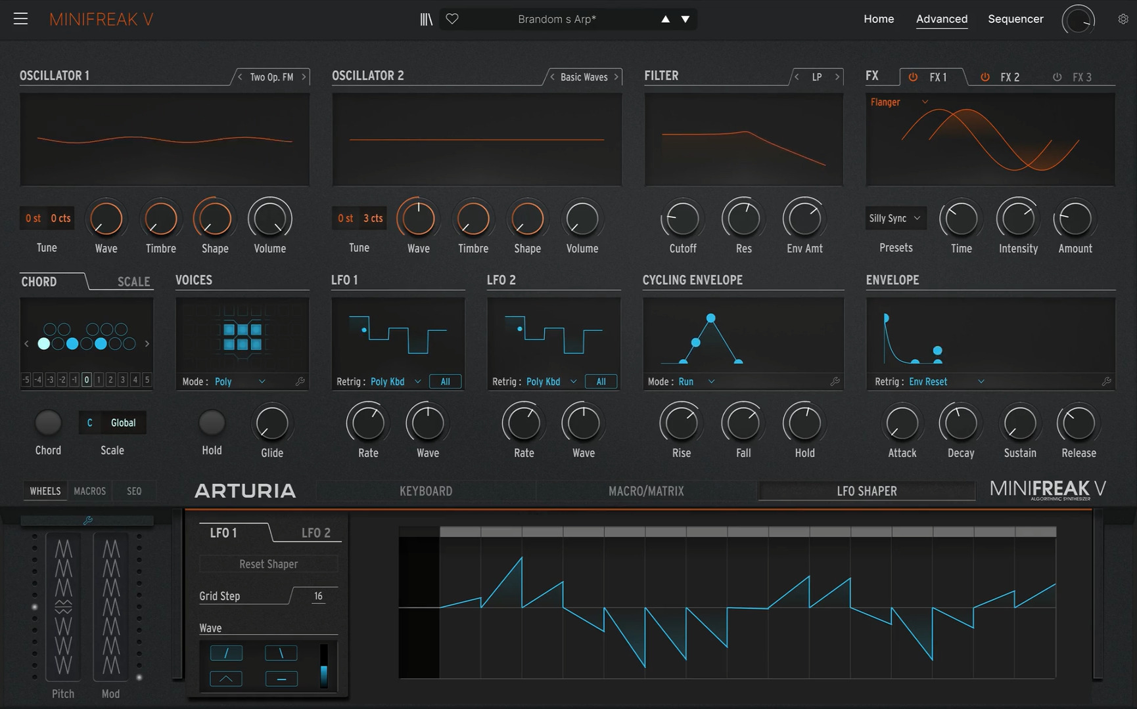Select chord octave offset 0

click(x=86, y=379)
